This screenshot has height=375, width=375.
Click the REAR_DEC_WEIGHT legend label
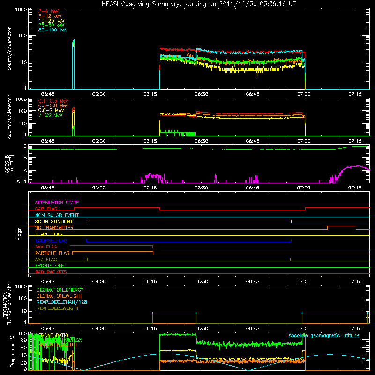coord(58,308)
